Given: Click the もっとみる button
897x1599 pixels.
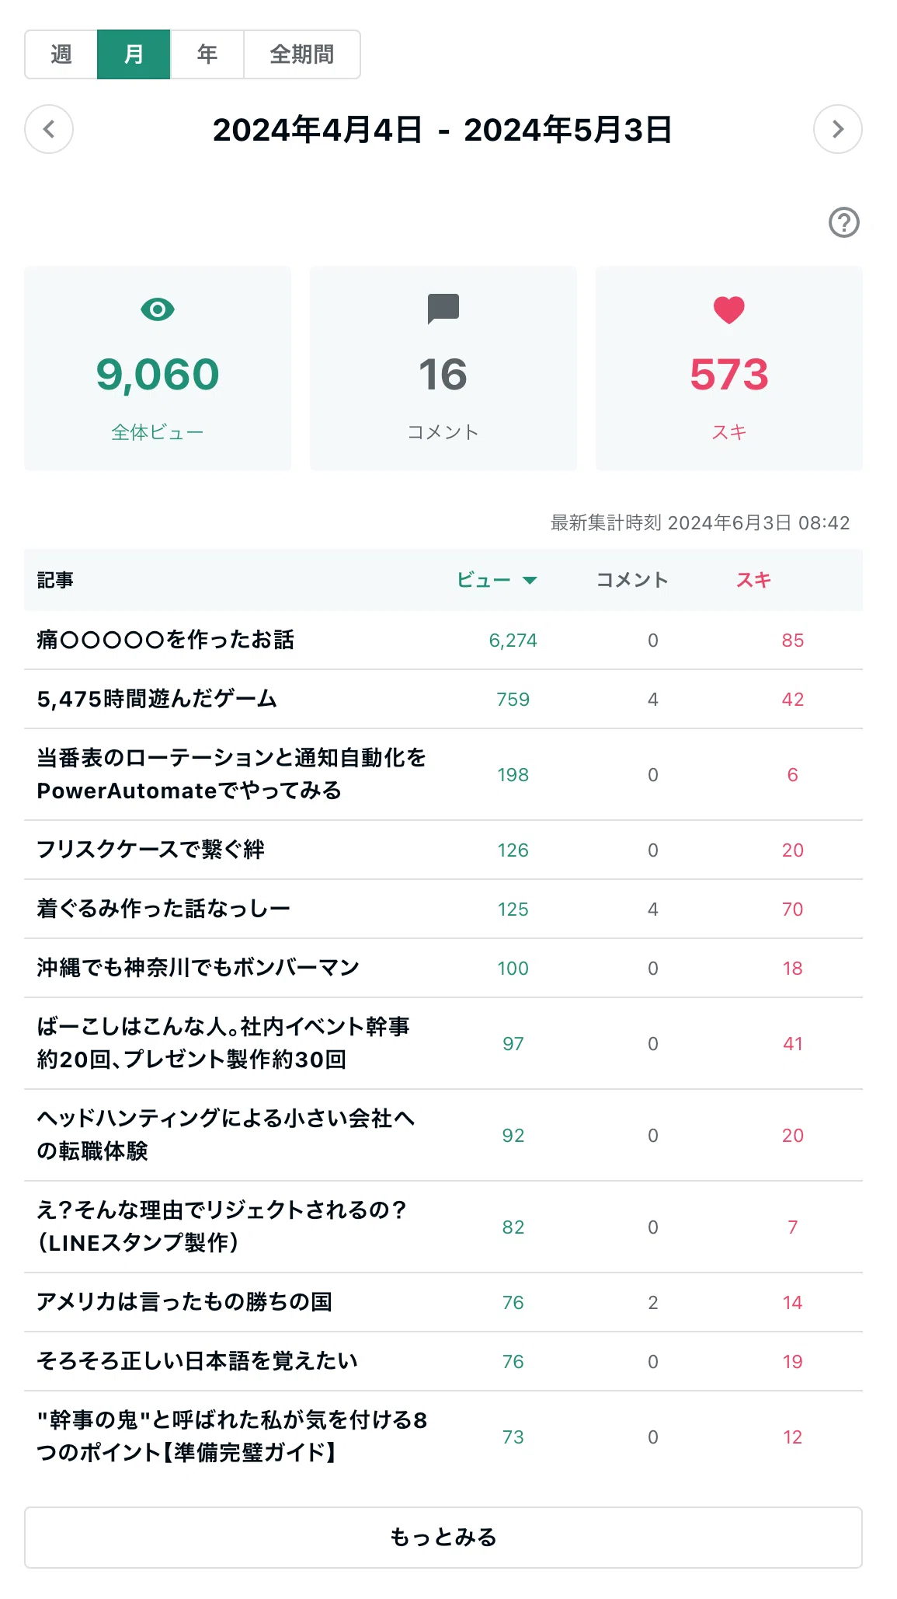Looking at the screenshot, I should [443, 1538].
